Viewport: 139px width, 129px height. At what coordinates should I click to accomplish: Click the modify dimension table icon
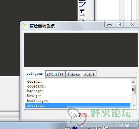tap(82, 12)
